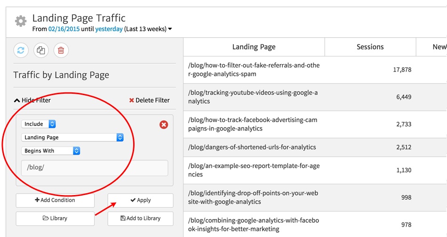Open the settings gear icon
The width and height of the screenshot is (447, 237).
pyautogui.click(x=21, y=22)
